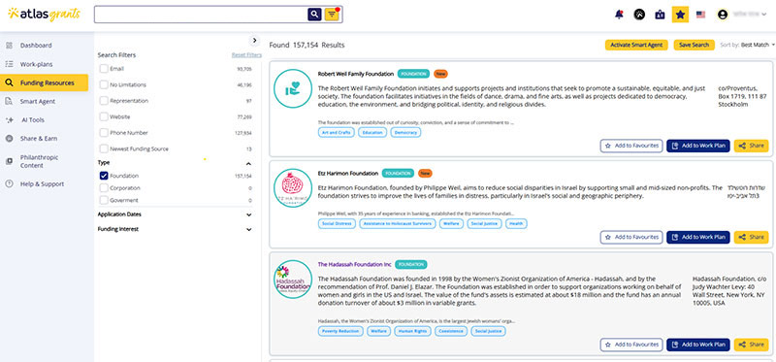This screenshot has height=362, width=776.
Task: Select the Democracy tag
Action: click(405, 133)
